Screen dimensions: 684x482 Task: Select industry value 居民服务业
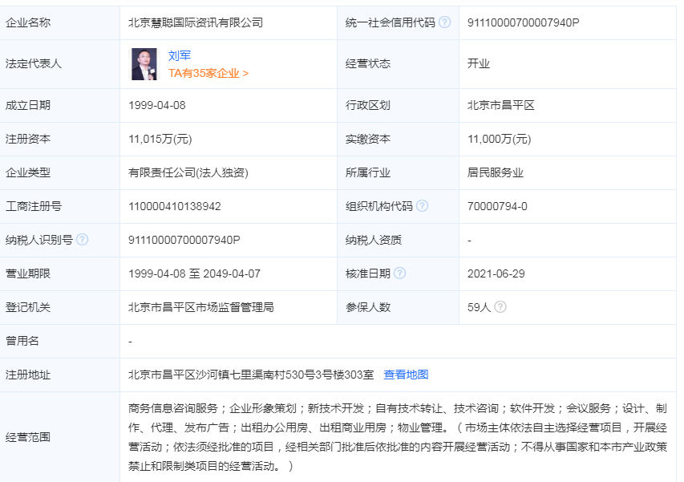pos(495,172)
